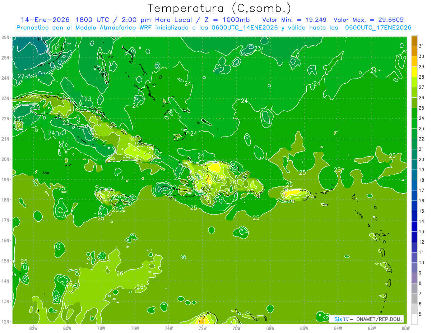Click the "24N" latitude axis label

click(5, 78)
